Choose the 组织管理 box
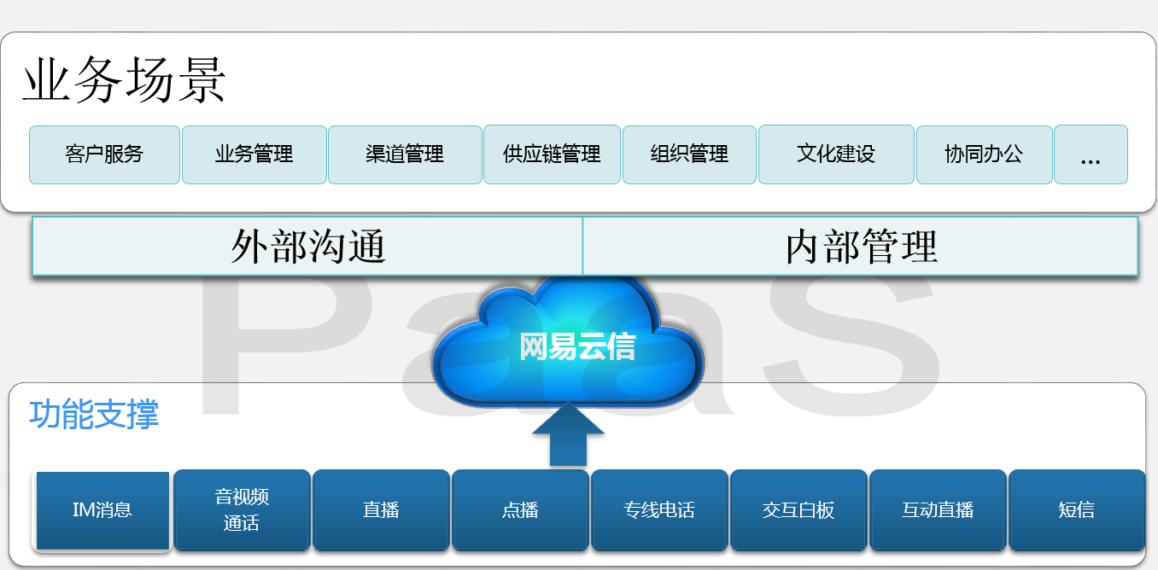 tap(689, 154)
